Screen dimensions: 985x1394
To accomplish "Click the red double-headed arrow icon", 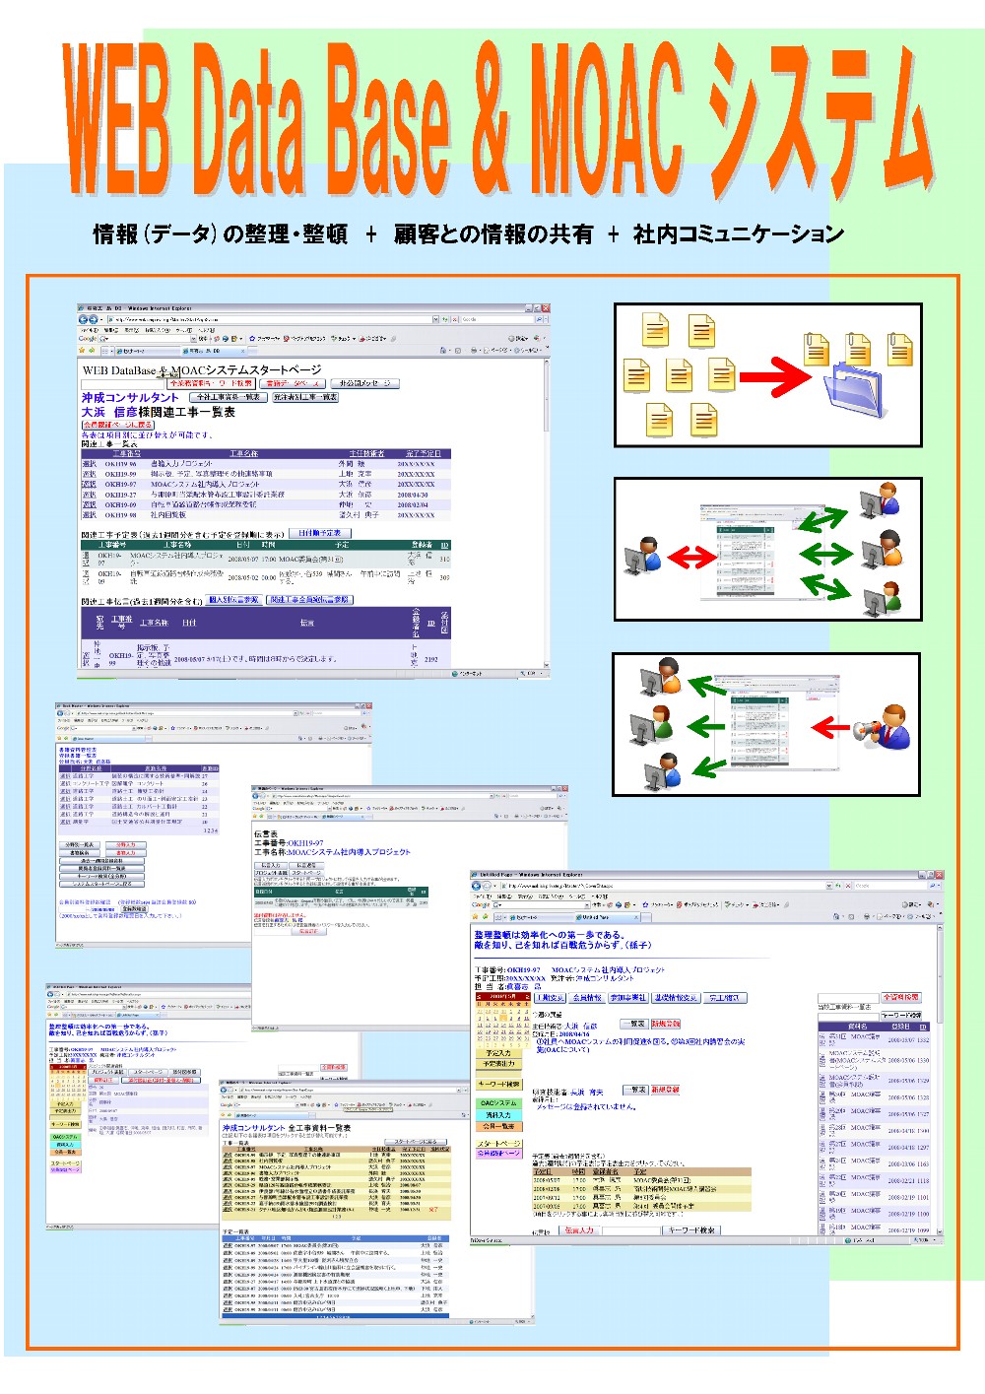I will click(692, 559).
